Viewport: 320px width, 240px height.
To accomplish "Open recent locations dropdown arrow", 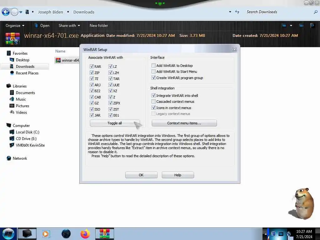I will pos(21,12).
